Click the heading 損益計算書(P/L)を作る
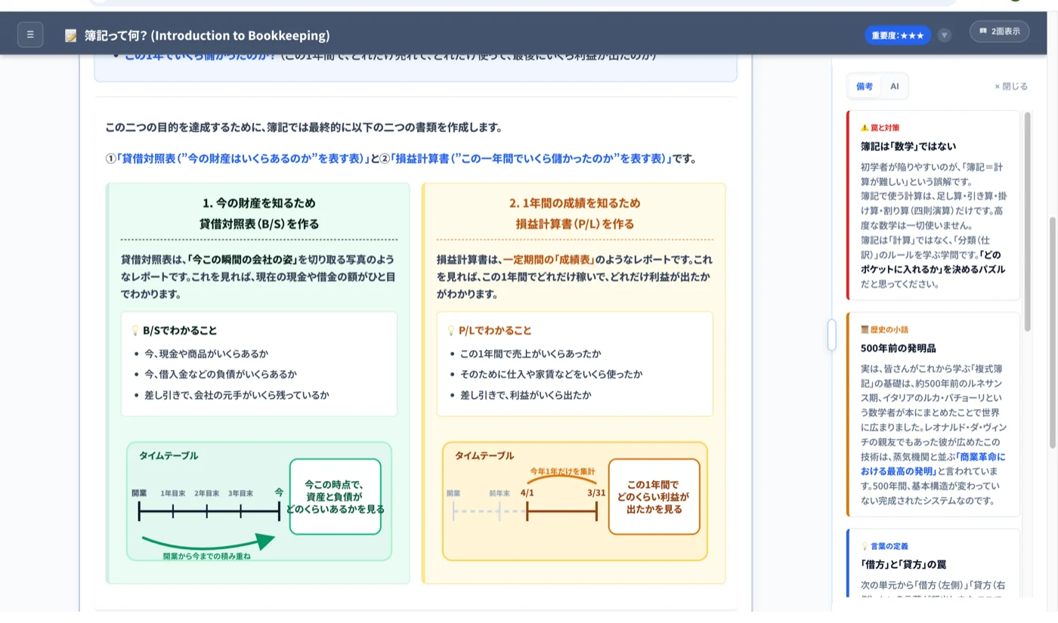The image size is (1058, 623). tap(575, 224)
